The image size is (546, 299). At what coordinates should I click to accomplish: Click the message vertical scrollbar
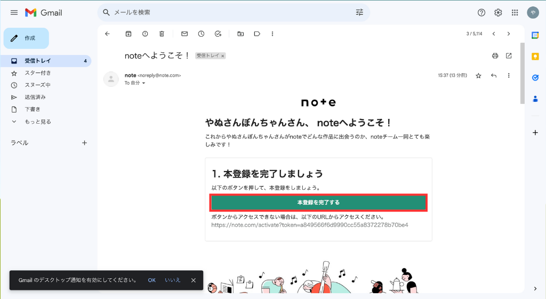click(x=522, y=73)
